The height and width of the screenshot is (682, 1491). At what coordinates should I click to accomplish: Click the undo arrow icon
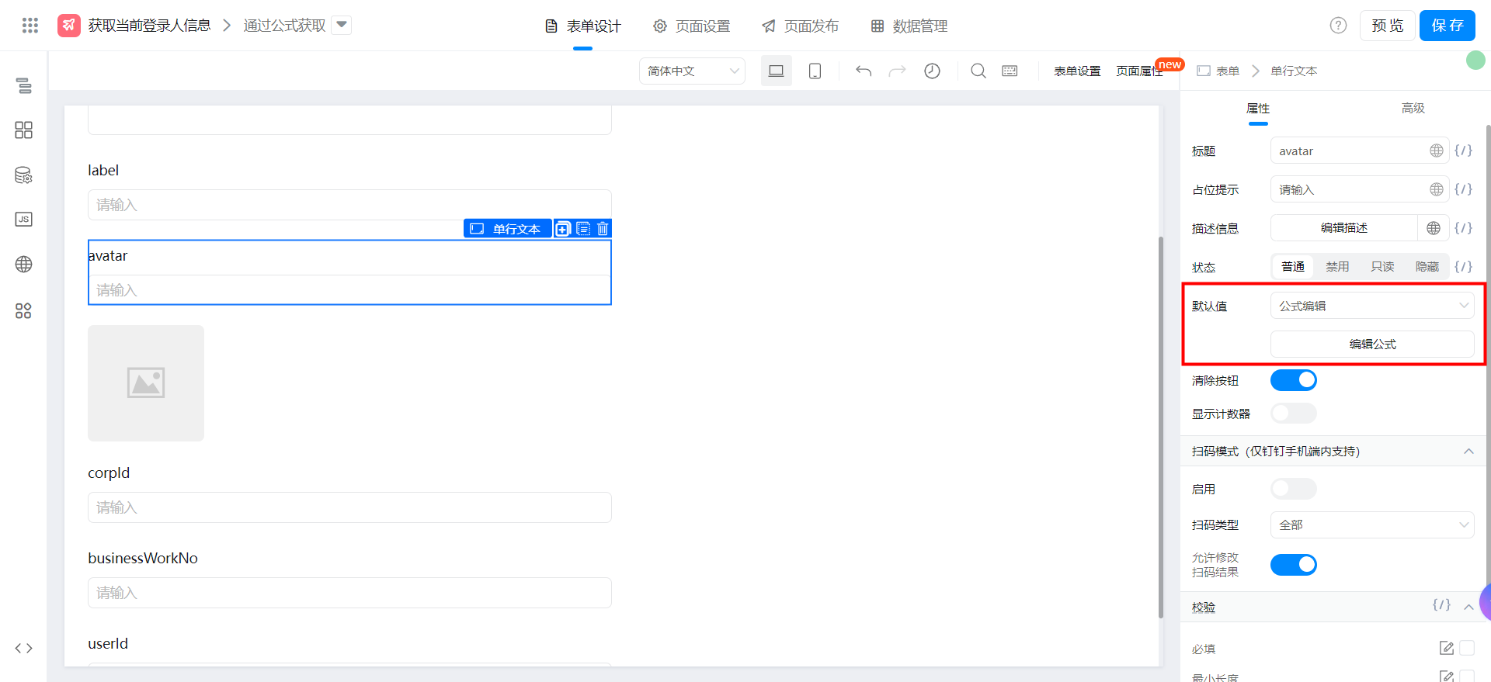[864, 71]
